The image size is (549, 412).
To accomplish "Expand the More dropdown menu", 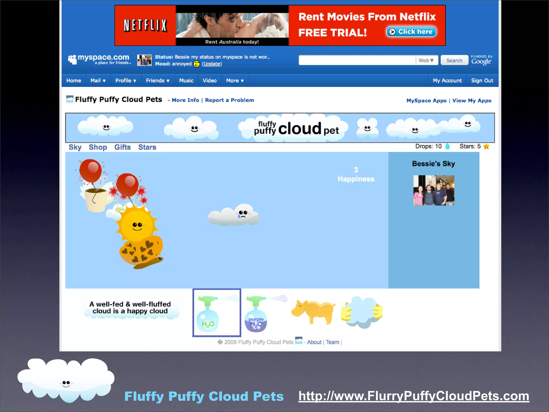I will coord(235,80).
